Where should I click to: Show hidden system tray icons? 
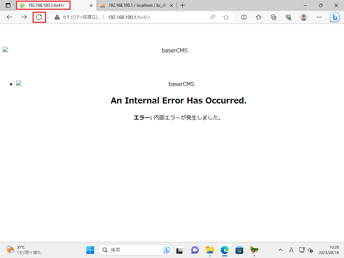point(280,250)
